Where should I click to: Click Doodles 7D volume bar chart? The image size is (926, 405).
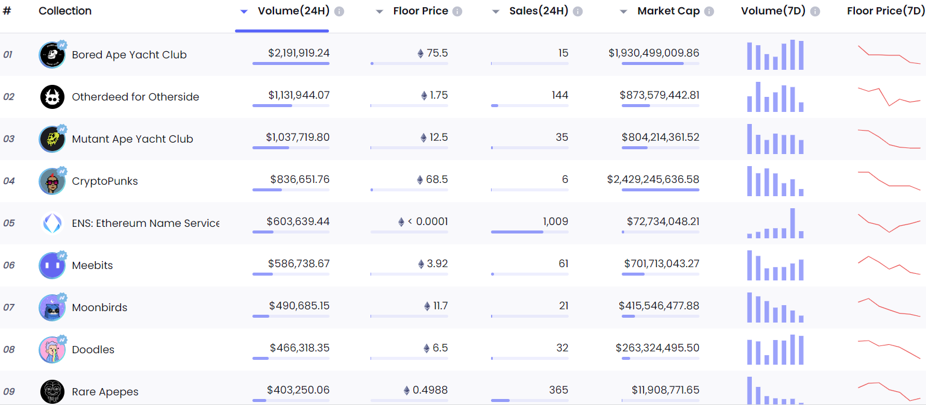[x=775, y=350]
